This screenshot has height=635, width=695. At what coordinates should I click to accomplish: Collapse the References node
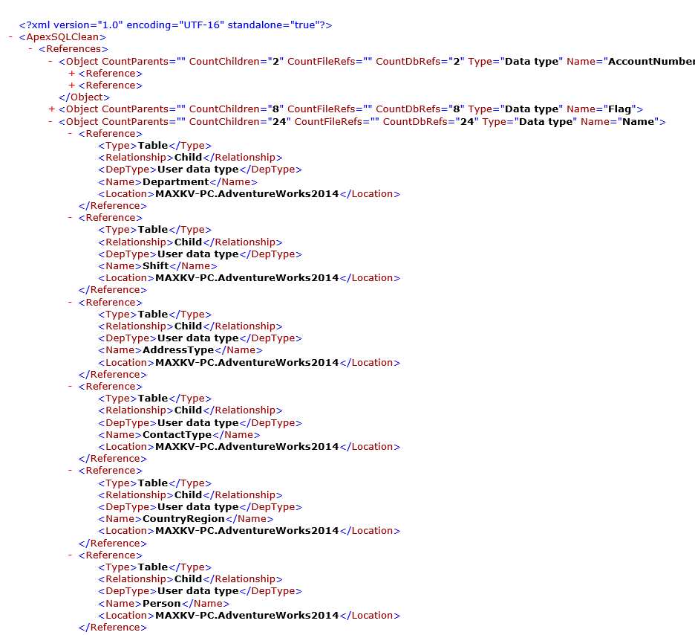[x=30, y=49]
